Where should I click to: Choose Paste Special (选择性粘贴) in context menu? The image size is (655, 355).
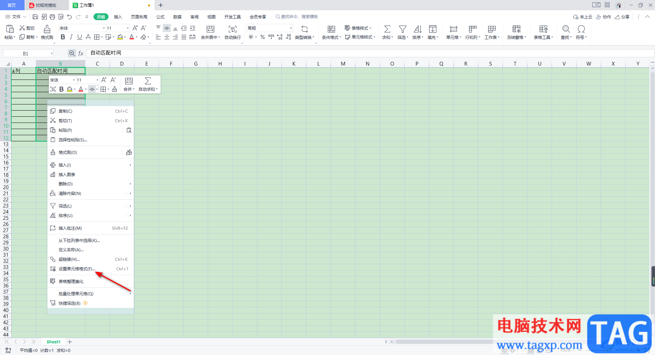coord(90,140)
